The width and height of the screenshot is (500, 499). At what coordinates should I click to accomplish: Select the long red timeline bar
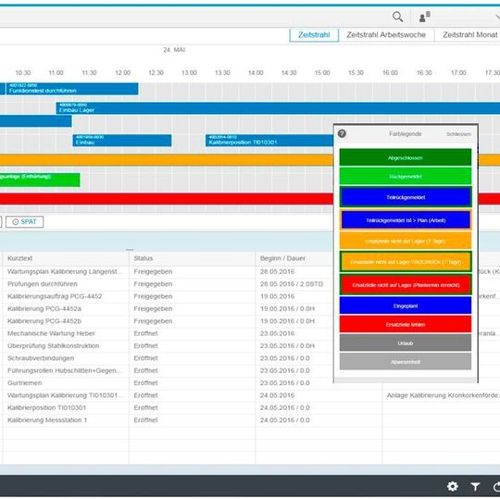pos(167,199)
